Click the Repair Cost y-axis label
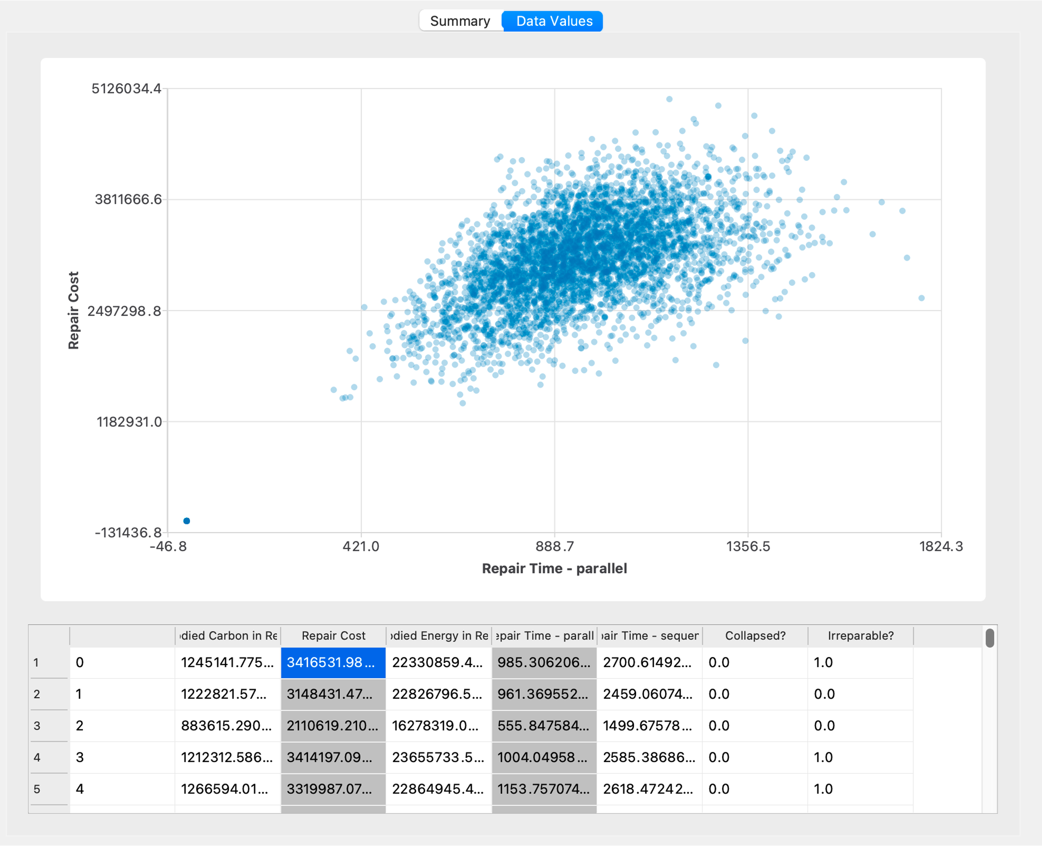The height and width of the screenshot is (846, 1042). pos(73,311)
